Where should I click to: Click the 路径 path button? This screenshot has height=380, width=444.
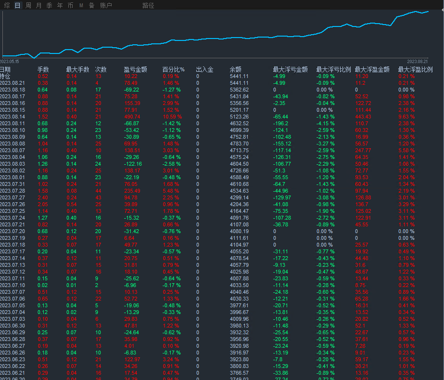(148, 5)
